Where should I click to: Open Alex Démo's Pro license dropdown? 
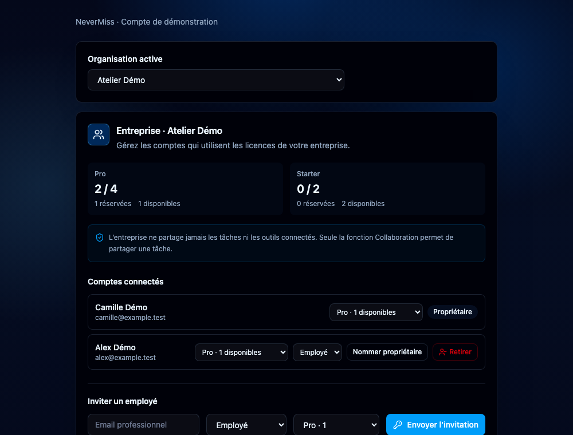241,352
